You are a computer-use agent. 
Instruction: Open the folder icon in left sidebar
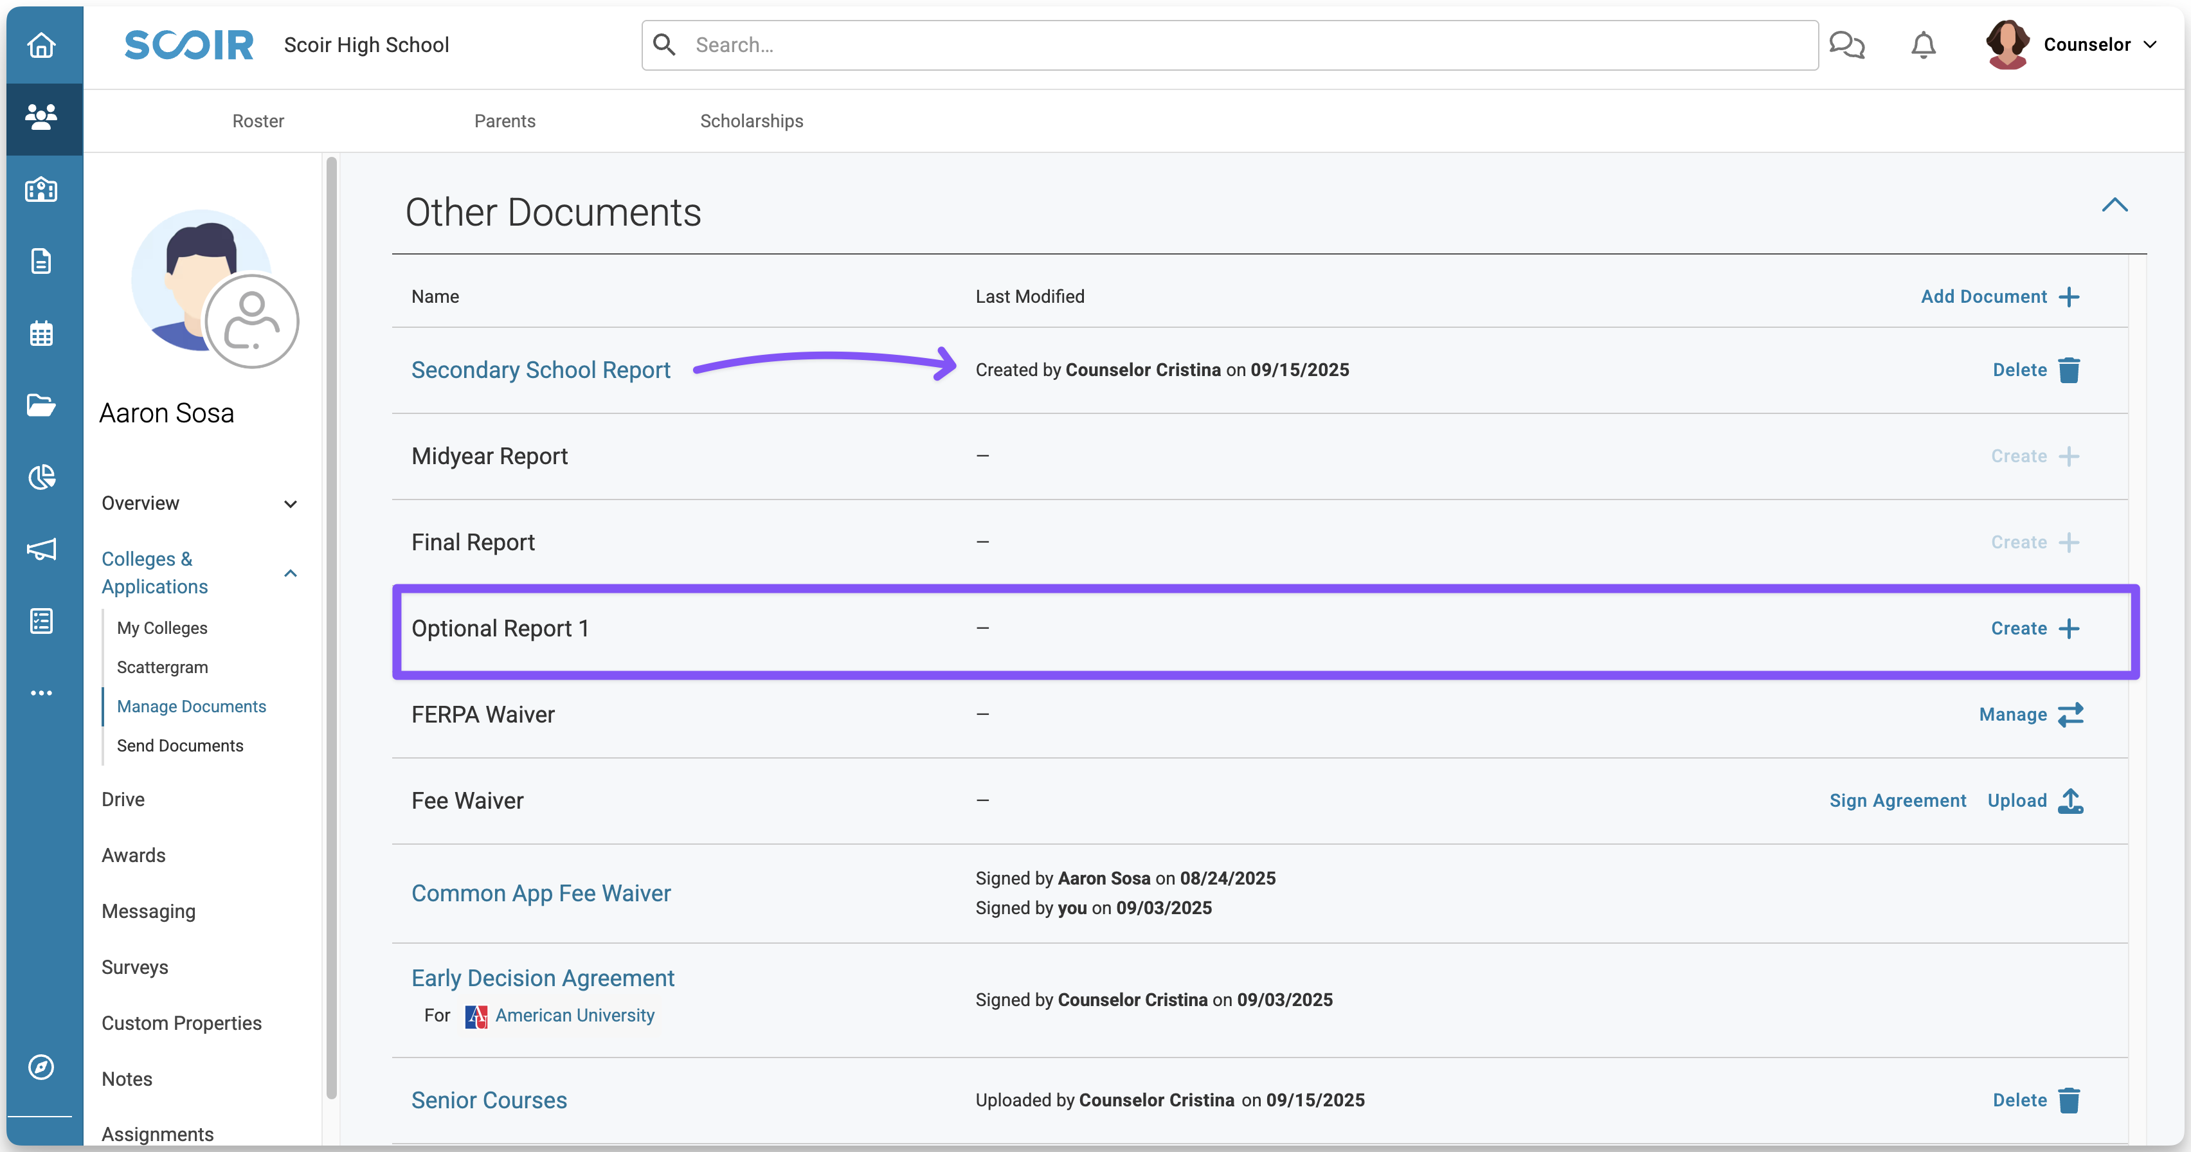41,405
